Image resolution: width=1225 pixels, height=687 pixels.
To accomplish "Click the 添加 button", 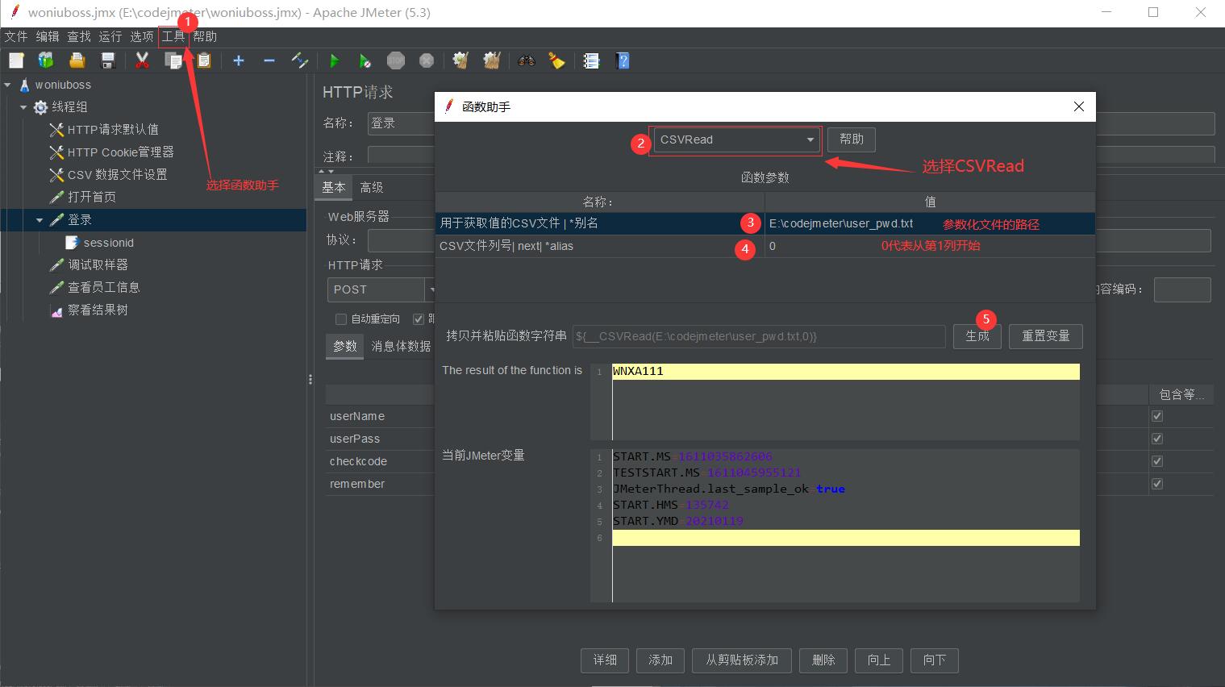I will click(x=660, y=660).
